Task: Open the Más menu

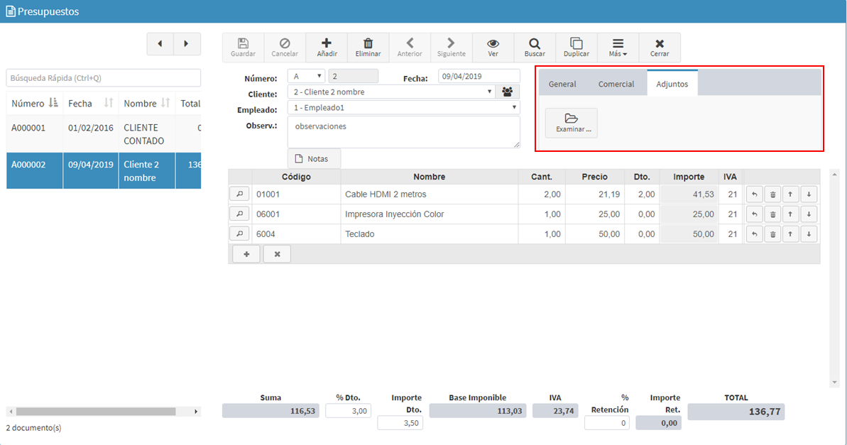Action: pos(618,48)
